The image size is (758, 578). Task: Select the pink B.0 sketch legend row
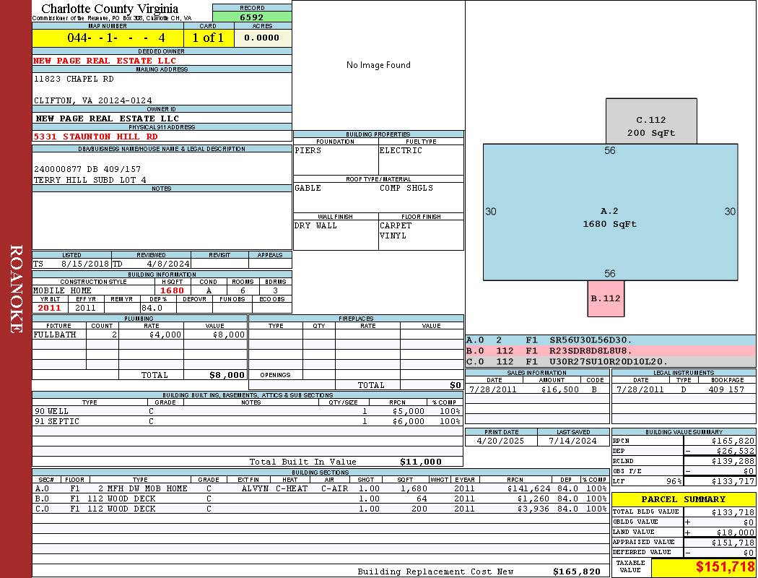pos(610,350)
